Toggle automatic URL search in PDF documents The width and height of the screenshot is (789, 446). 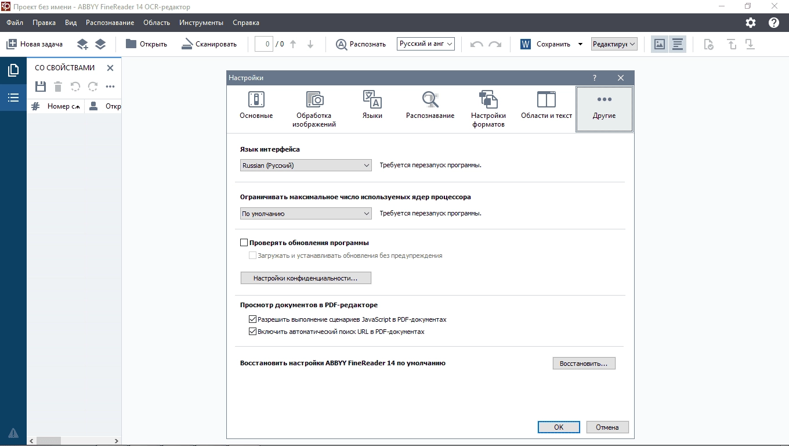(252, 332)
